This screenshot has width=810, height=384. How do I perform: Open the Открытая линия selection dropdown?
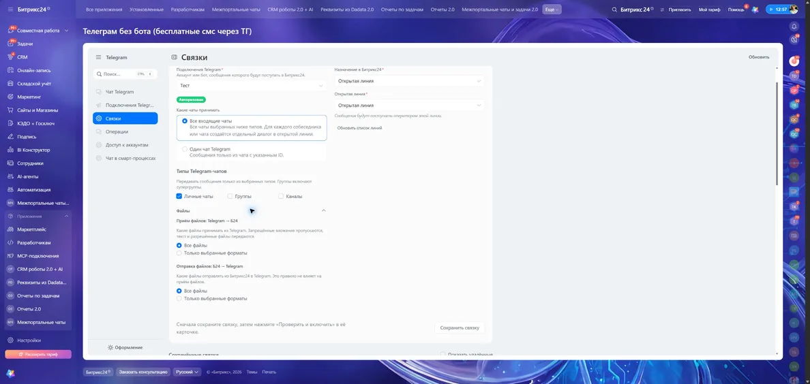[409, 106]
